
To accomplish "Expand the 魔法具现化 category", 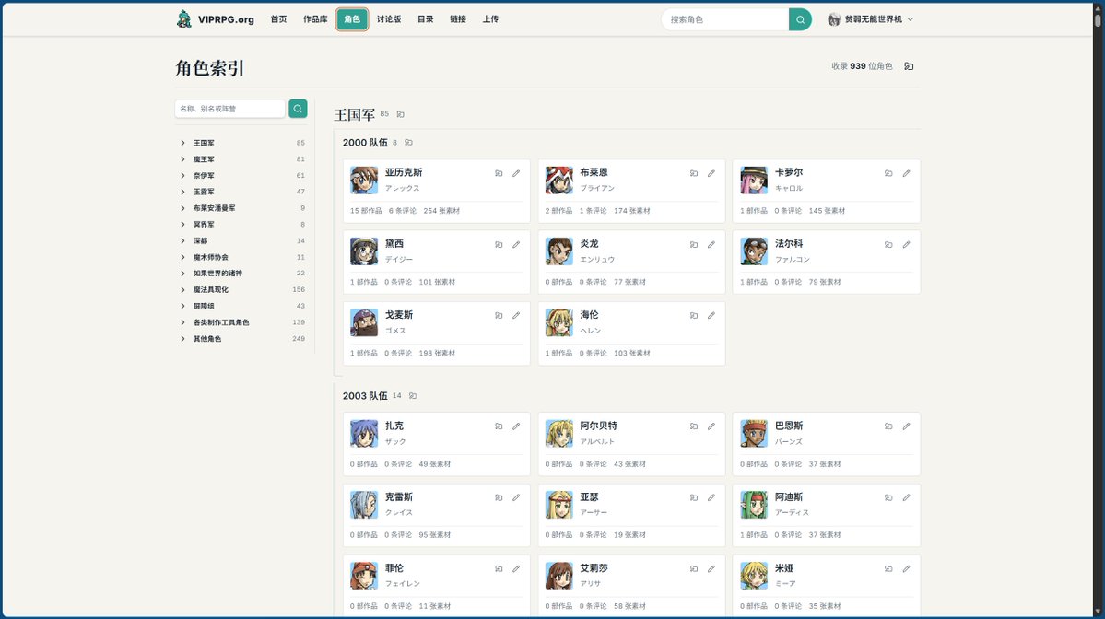I will tap(182, 289).
